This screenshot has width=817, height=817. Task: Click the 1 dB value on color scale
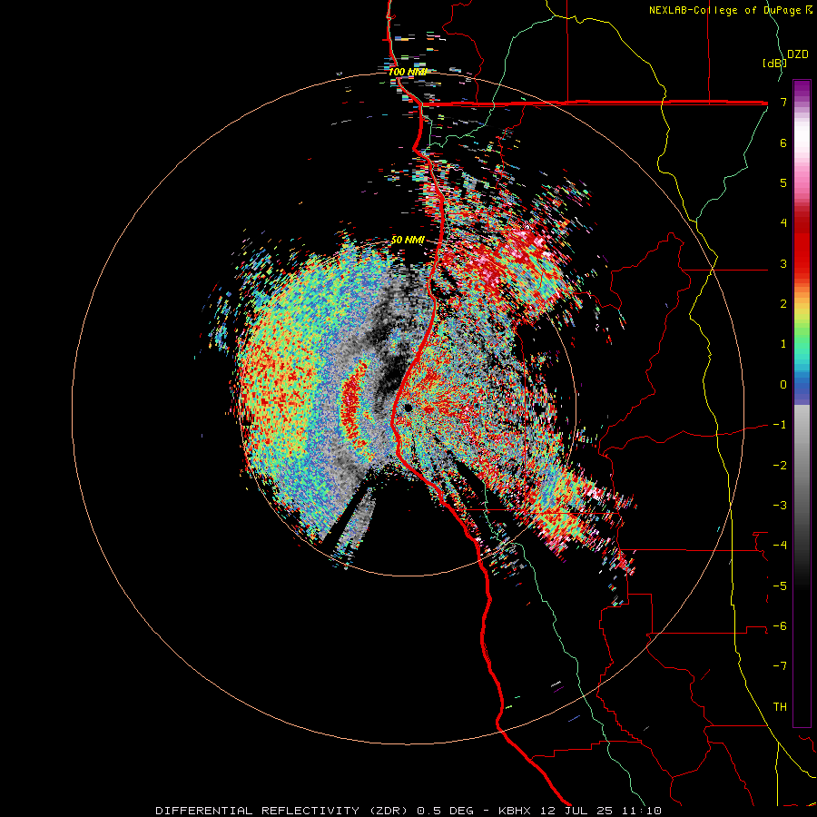(783, 344)
